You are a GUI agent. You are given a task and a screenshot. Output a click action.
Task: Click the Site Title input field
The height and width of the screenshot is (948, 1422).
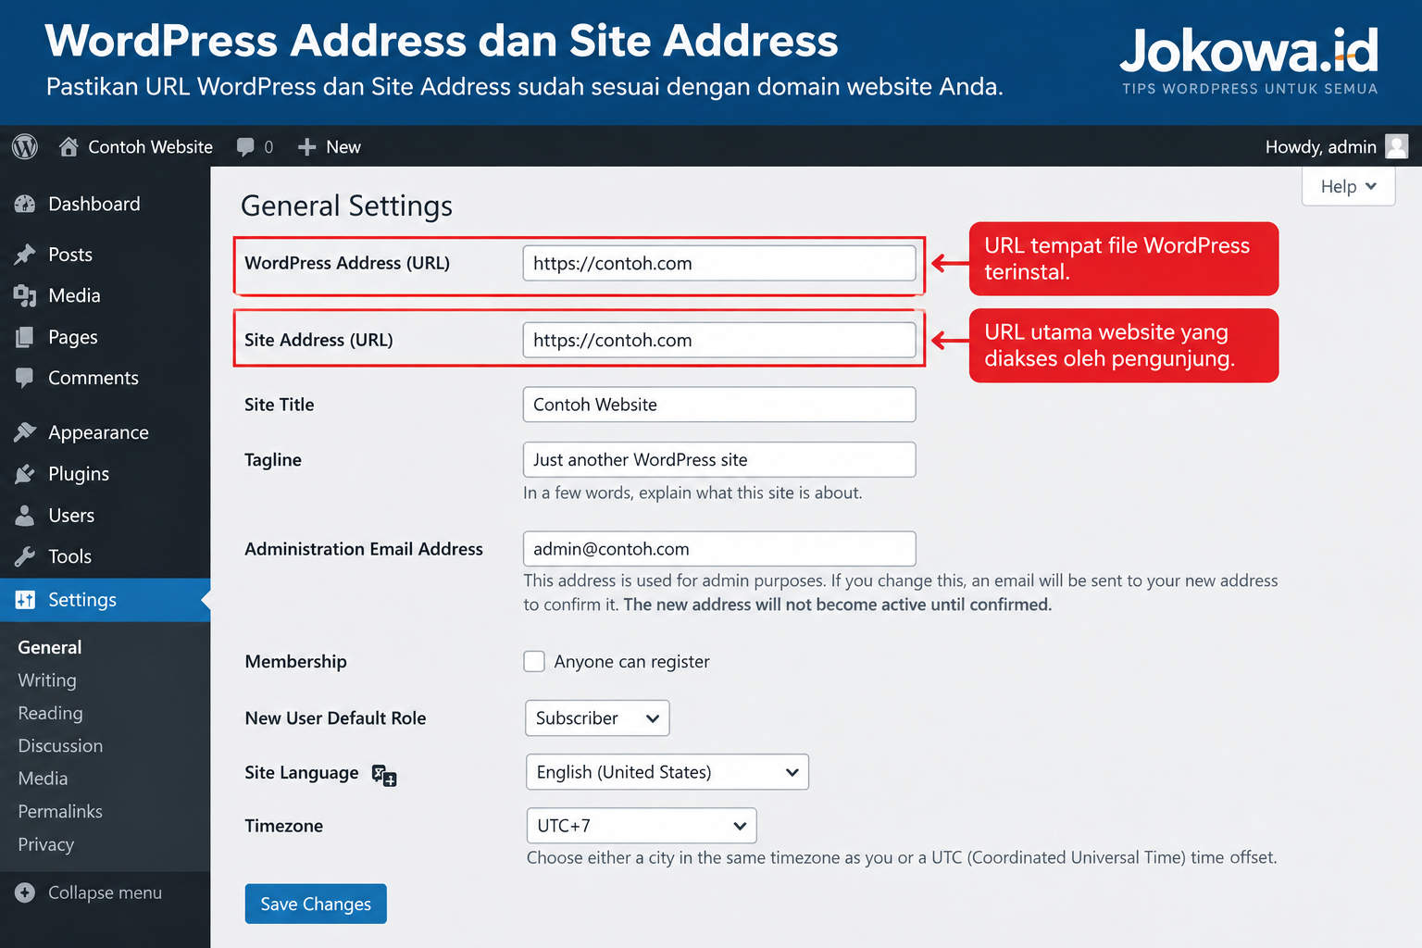719,405
